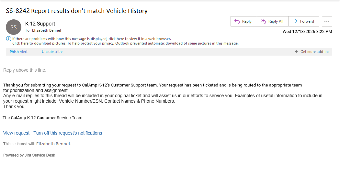Open the more actions ellipsis menu
The height and width of the screenshot is (183, 340).
pos(327,21)
